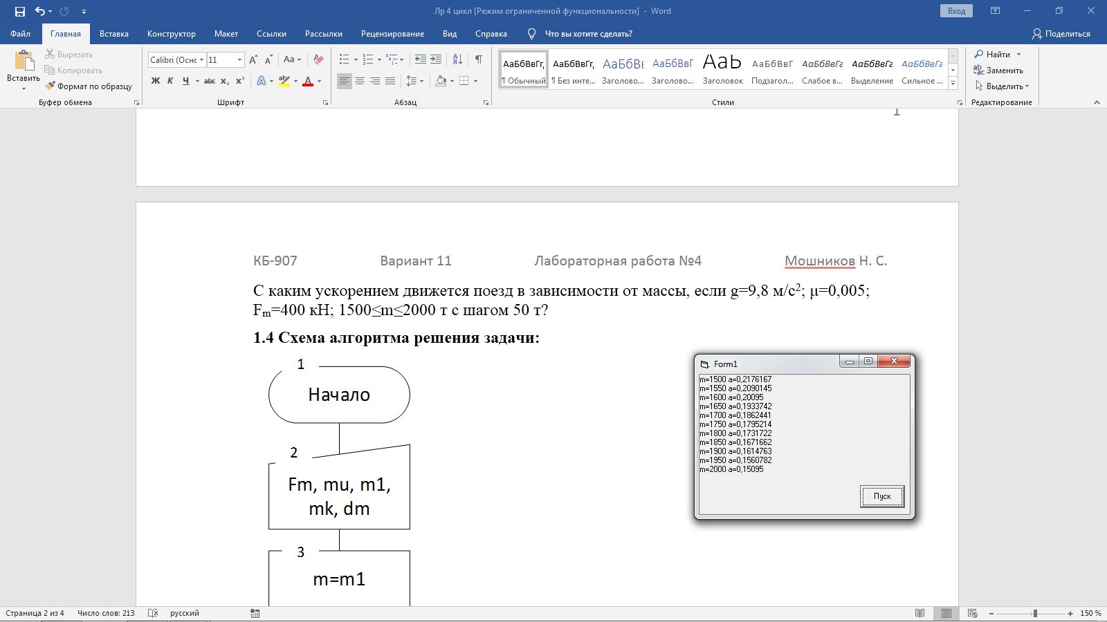
Task: Expand Paste (Вставить) options arrow
Action: pyautogui.click(x=24, y=88)
